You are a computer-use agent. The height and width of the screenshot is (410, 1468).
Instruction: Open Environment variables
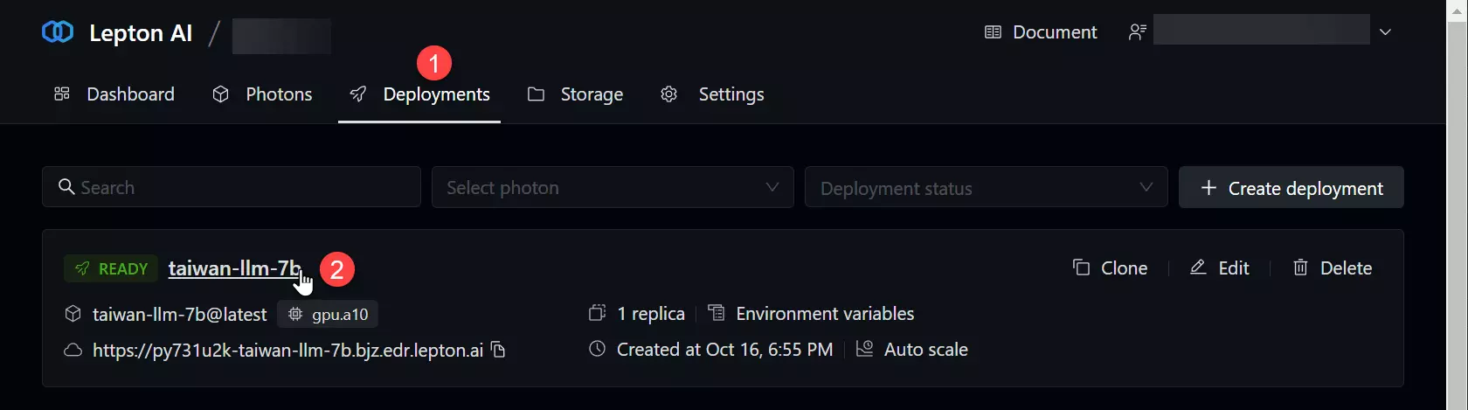click(825, 314)
